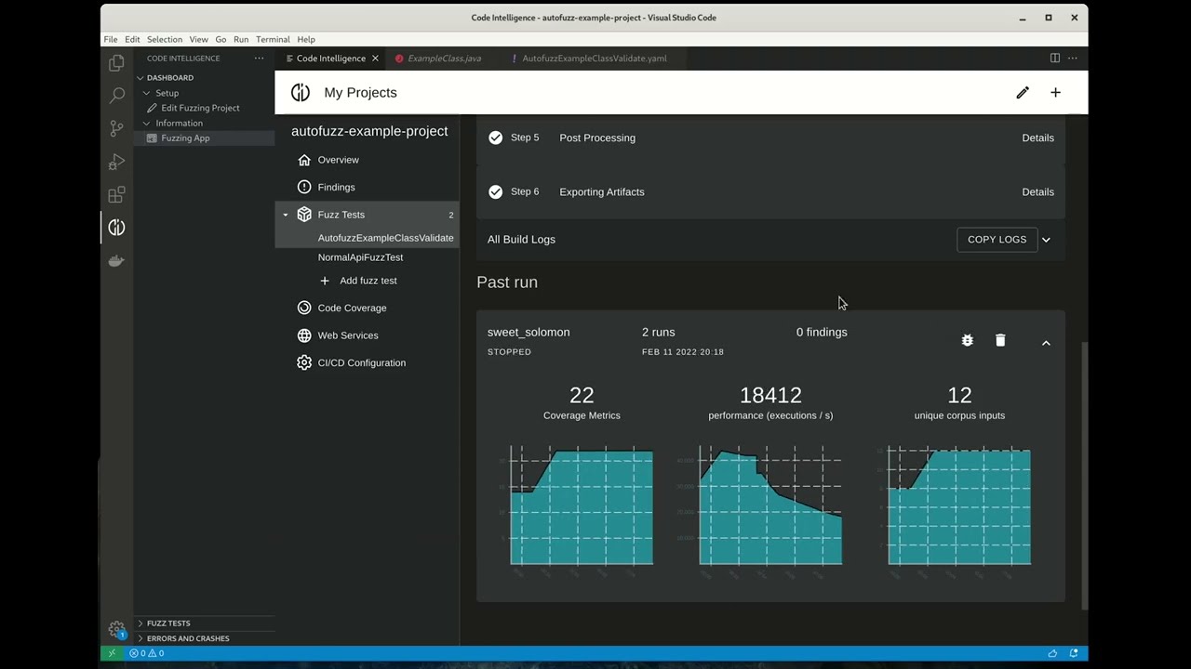Open Code Coverage page
The height and width of the screenshot is (669, 1191).
pyautogui.click(x=352, y=308)
